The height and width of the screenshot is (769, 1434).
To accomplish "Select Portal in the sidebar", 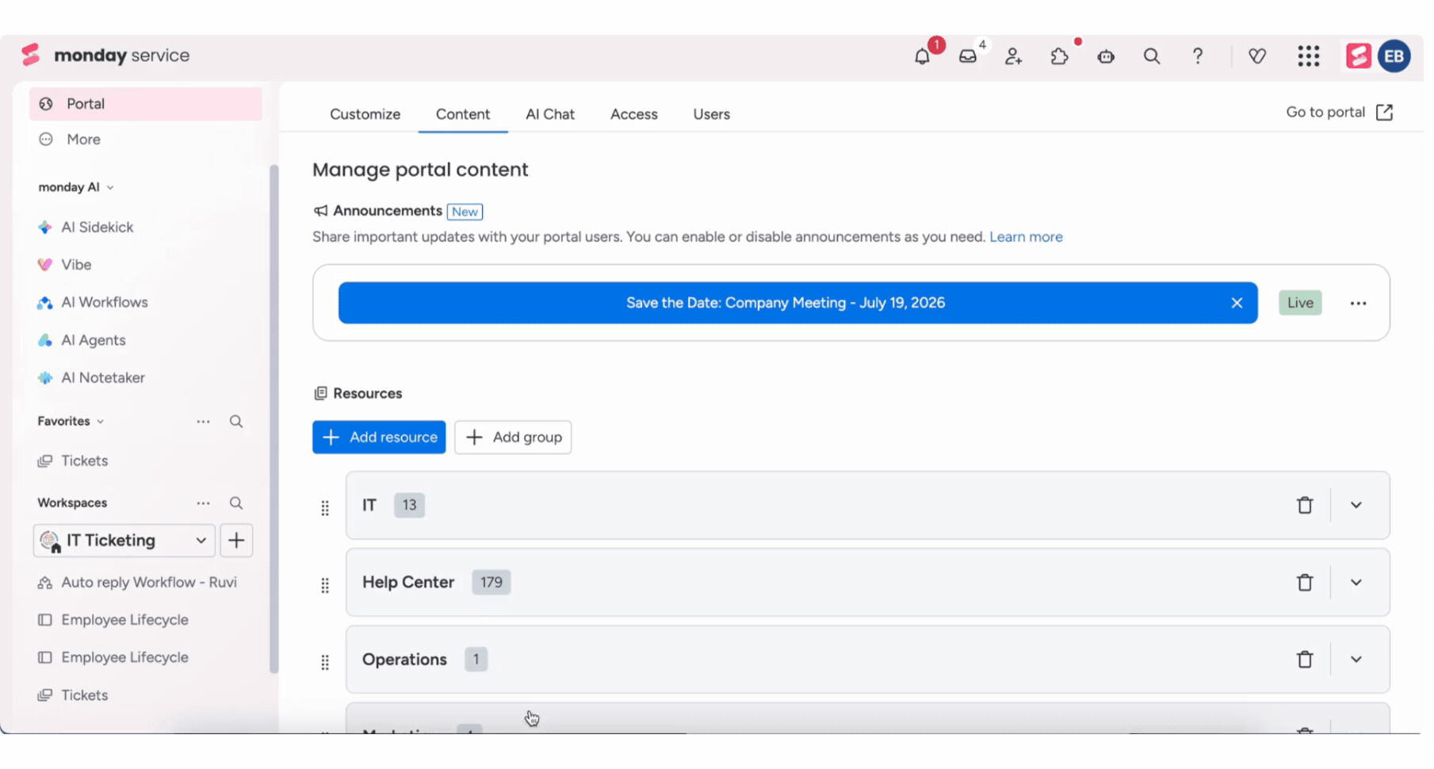I will click(146, 104).
